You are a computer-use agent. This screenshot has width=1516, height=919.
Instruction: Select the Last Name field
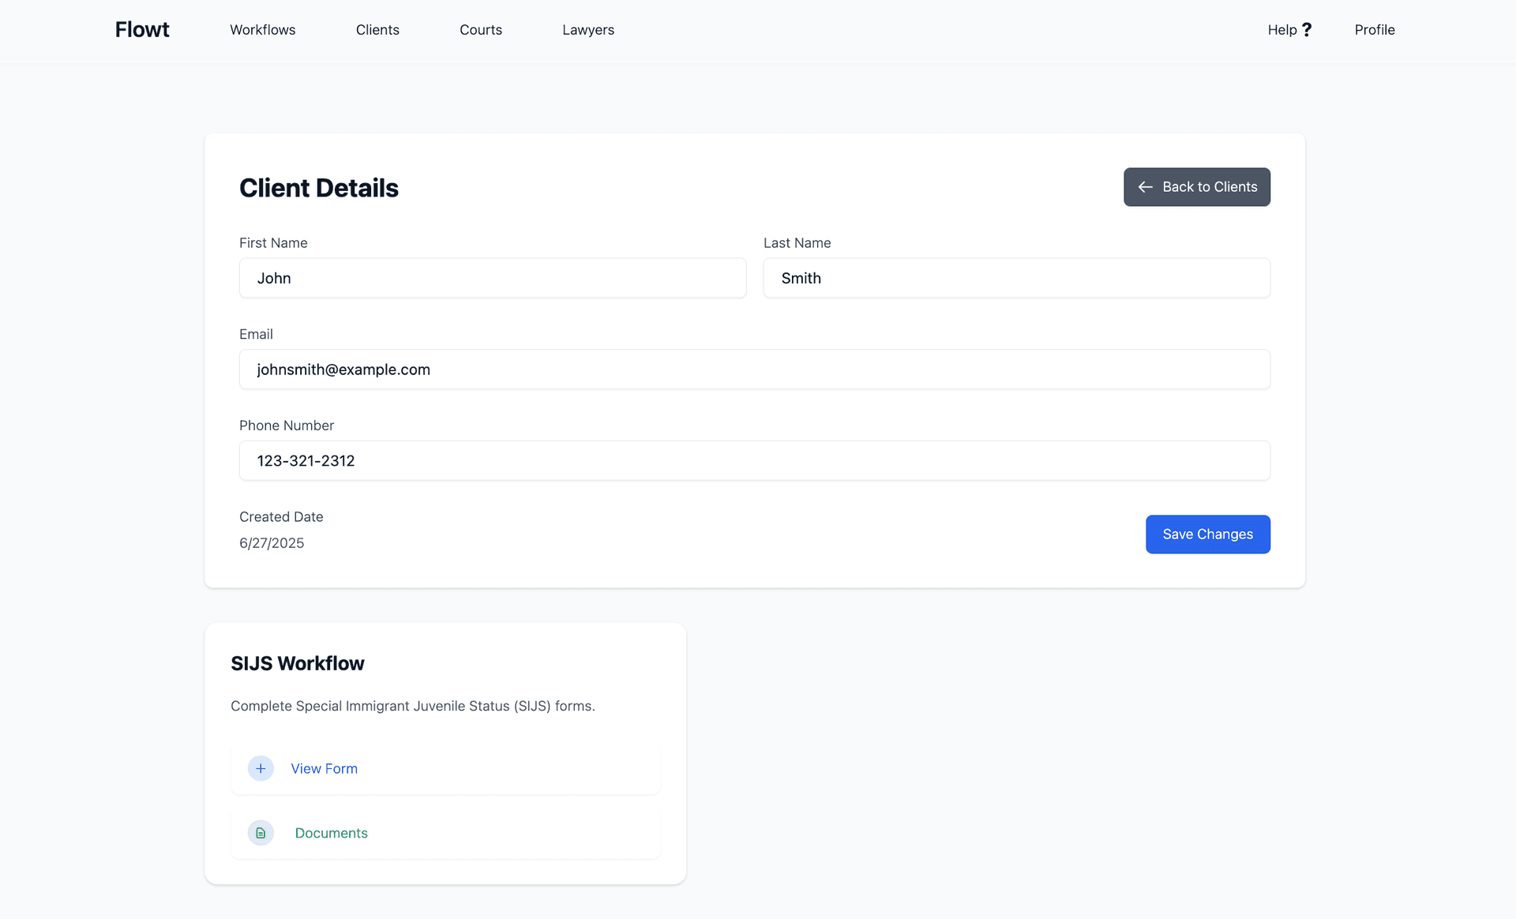tap(1016, 278)
